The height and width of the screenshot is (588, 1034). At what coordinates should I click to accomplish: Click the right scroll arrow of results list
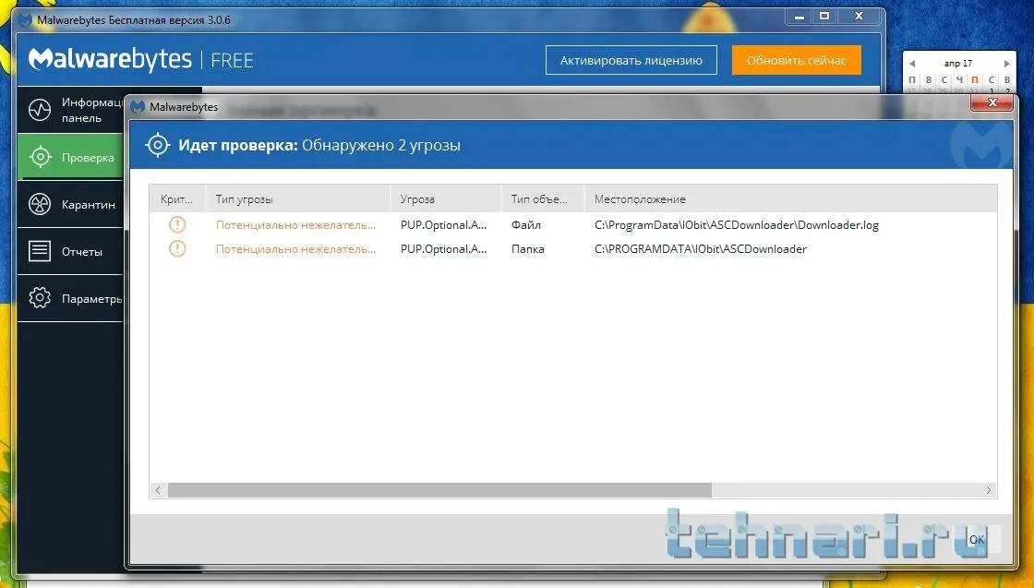pyautogui.click(x=988, y=490)
